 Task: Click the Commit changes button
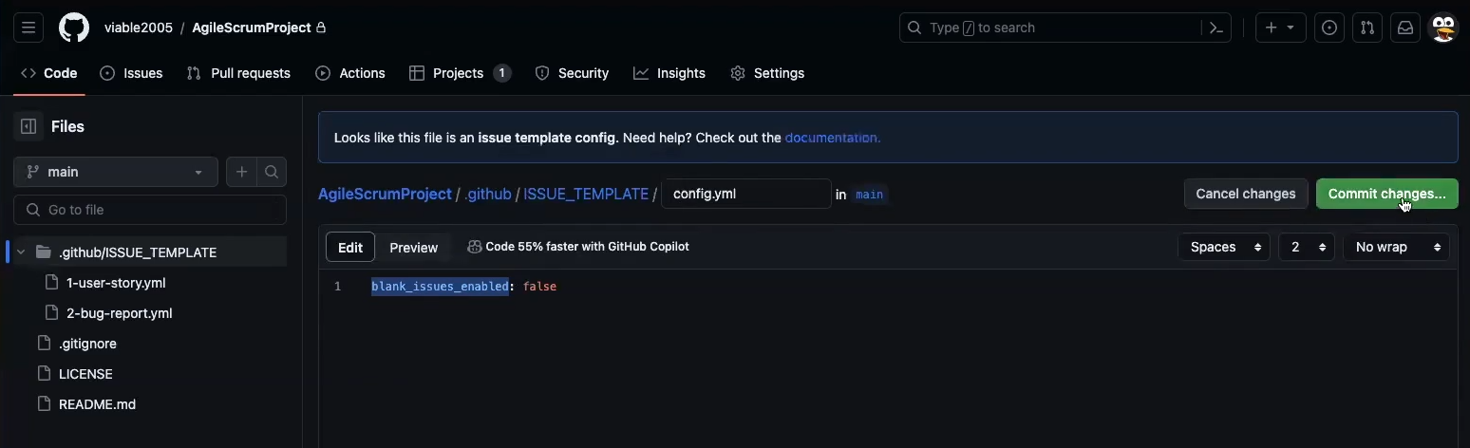pyautogui.click(x=1385, y=194)
